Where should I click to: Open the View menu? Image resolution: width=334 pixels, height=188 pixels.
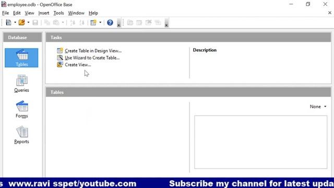click(x=29, y=13)
